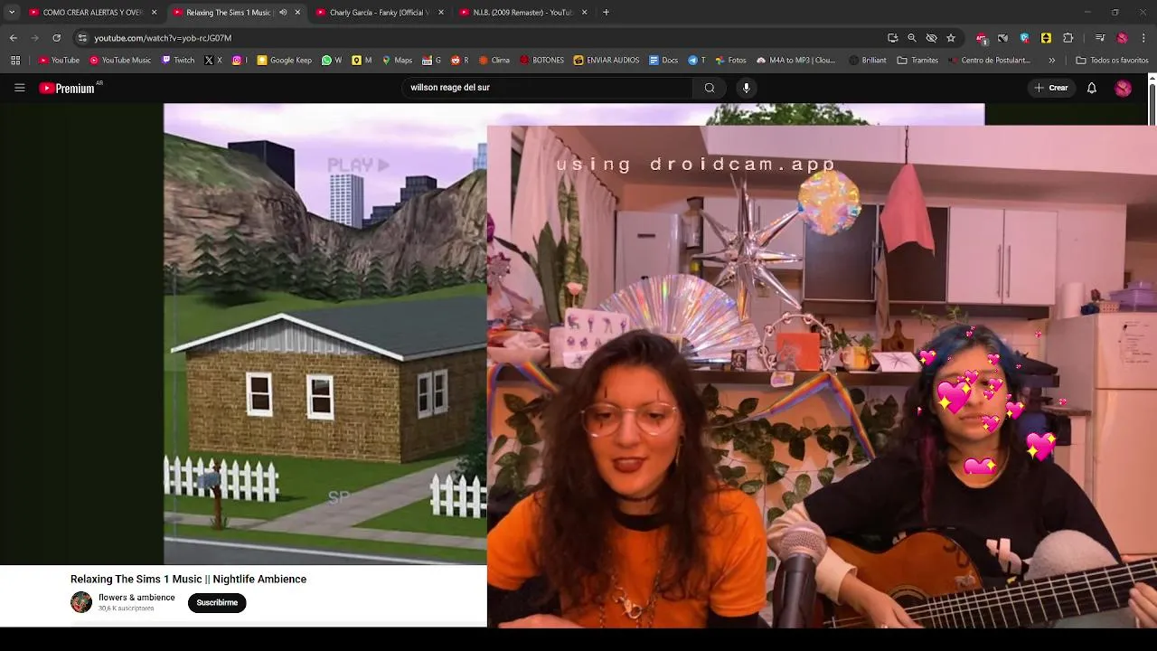Image resolution: width=1157 pixels, height=651 pixels.
Task: Open Centro de Postulant... bookmark
Action: [x=989, y=61]
